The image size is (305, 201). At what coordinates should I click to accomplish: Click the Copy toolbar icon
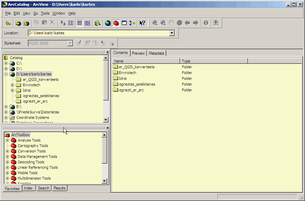37,23
